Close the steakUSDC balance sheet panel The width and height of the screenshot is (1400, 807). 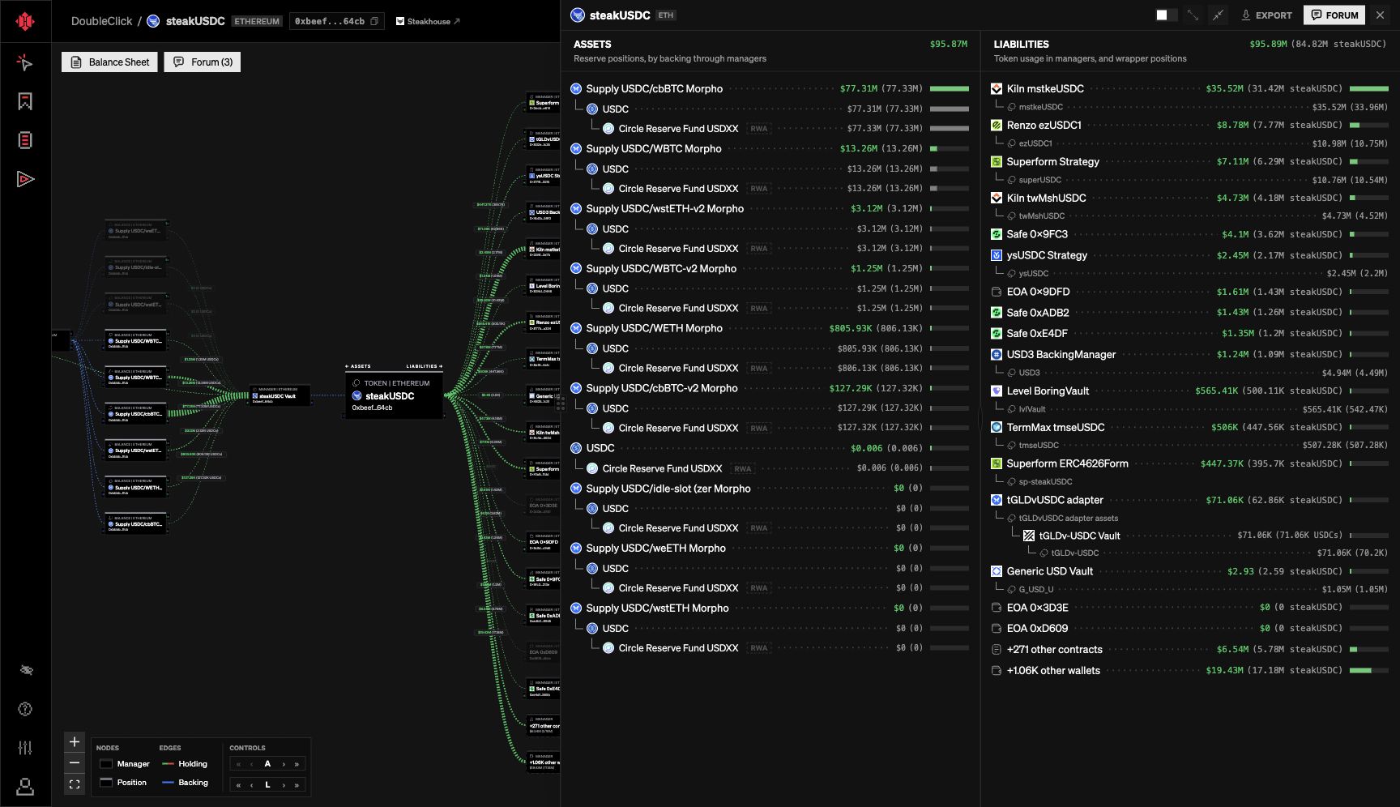[x=1380, y=15]
